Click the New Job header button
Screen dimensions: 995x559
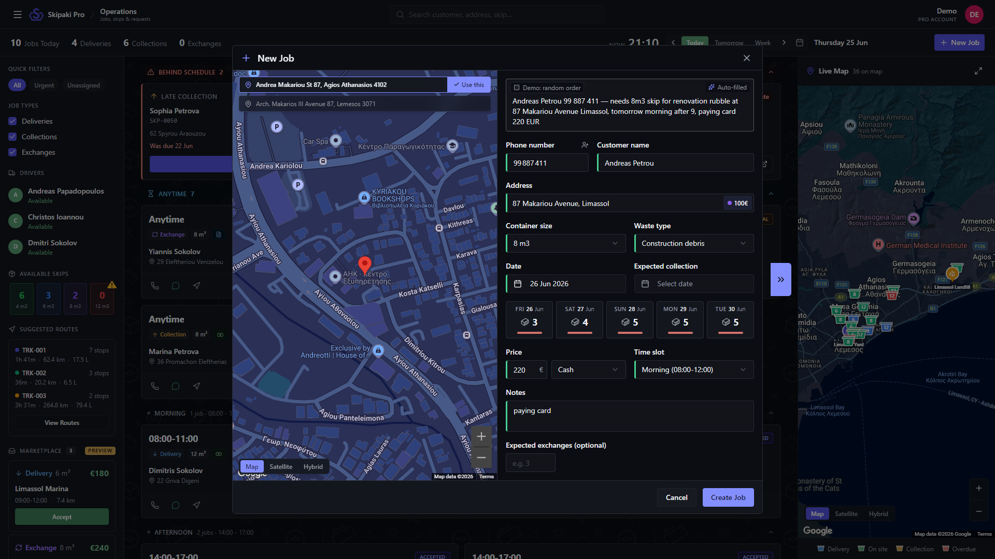click(959, 42)
